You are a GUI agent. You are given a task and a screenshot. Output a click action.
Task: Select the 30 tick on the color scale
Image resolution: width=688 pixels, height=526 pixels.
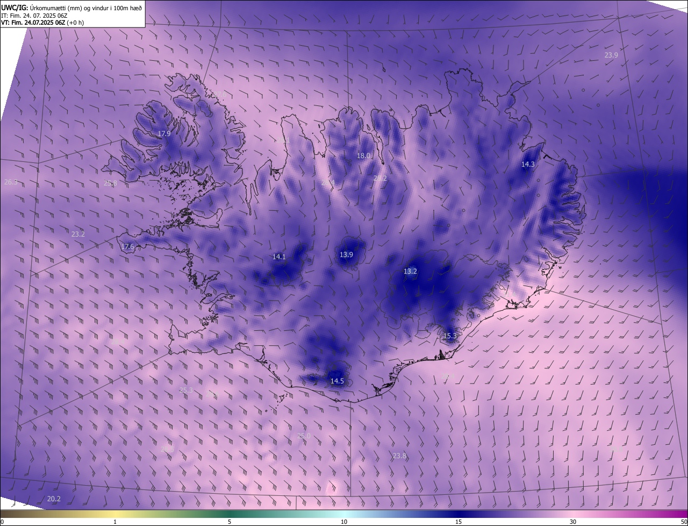[x=573, y=522]
